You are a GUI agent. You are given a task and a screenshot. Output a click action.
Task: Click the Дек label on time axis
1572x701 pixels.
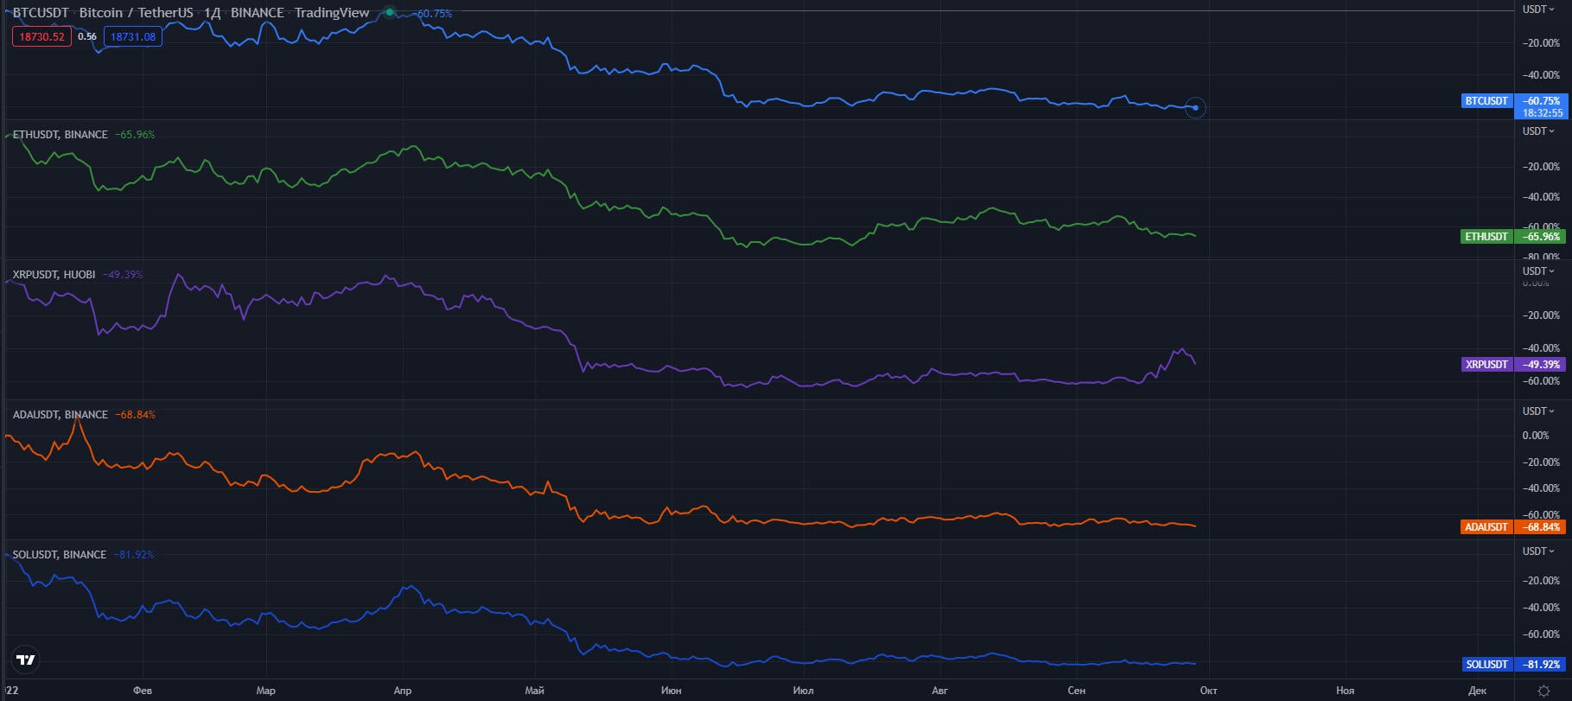pos(1477,691)
